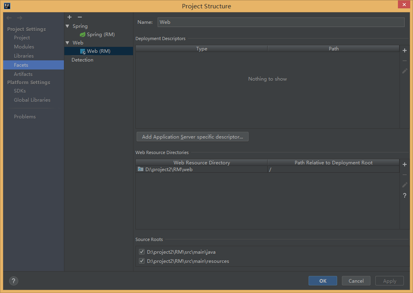Toggle the src\main\resources source root checkbox

point(142,261)
